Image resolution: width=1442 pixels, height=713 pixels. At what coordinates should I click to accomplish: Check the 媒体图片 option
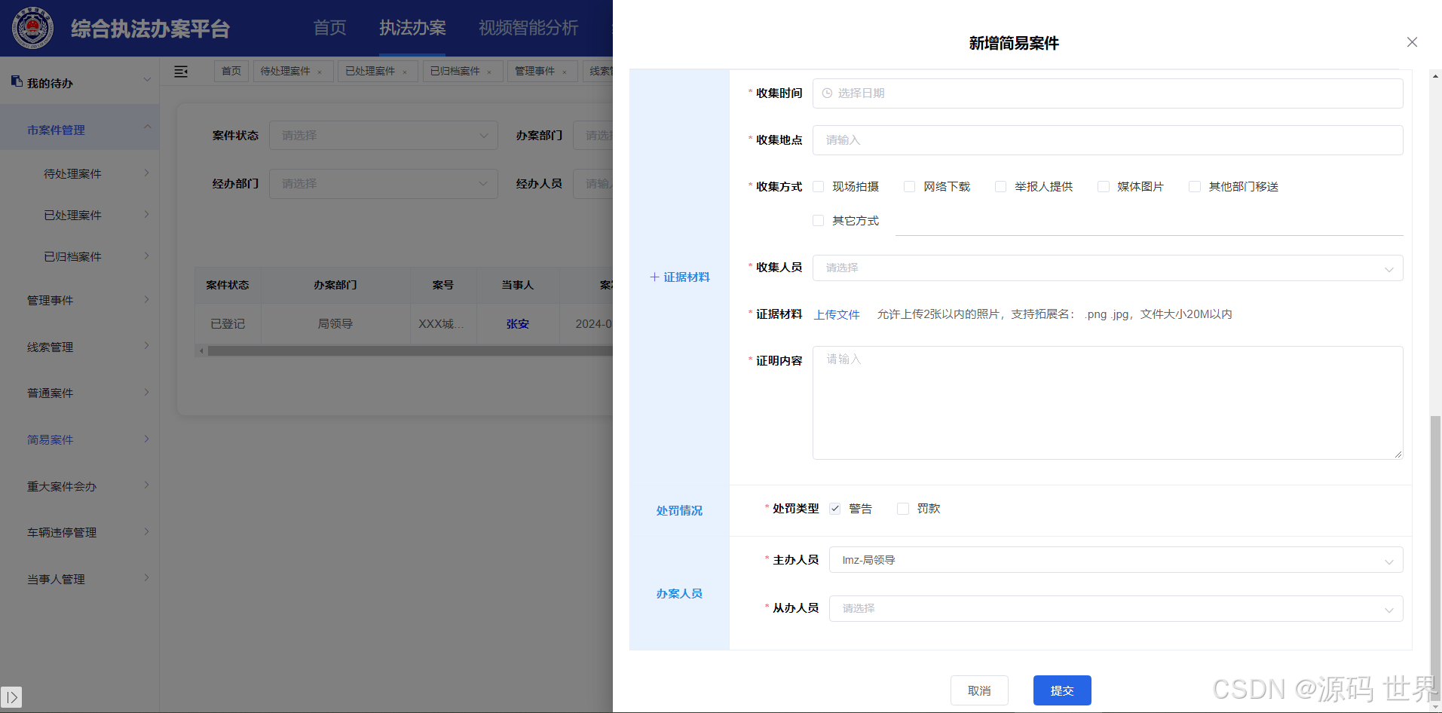(1103, 187)
